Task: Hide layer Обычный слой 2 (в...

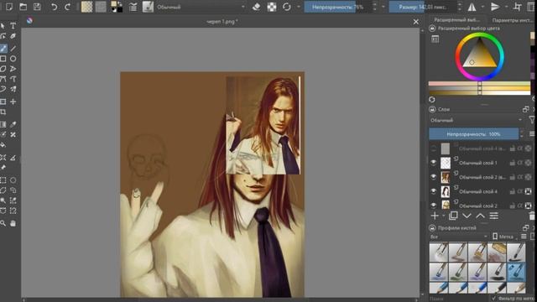Action: click(x=434, y=177)
